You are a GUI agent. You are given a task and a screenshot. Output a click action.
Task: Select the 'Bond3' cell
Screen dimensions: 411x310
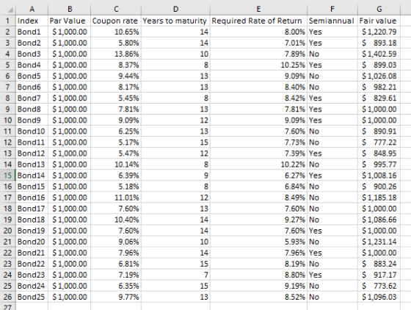[32, 54]
